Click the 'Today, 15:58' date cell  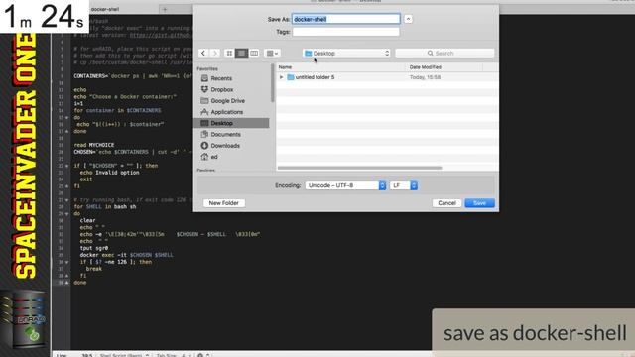pos(425,77)
